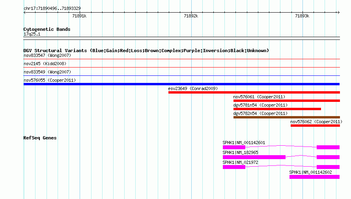This screenshot has width=351, height=199.
Task: Click the magenta SPHK1|NM_001142602 exon bar
Action: pos(314,177)
